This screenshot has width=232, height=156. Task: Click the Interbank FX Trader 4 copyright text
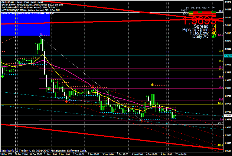[x=44, y=151]
